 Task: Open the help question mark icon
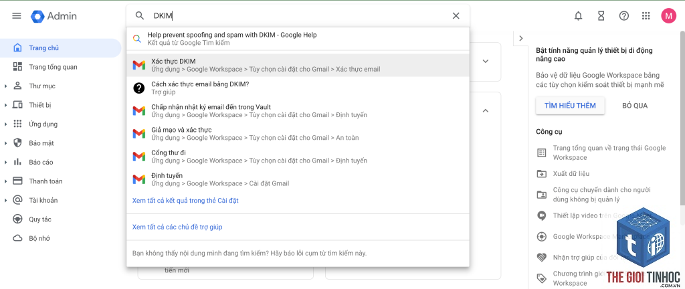(624, 16)
